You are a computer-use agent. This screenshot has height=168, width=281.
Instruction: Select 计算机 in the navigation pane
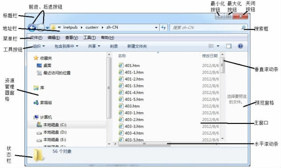pyautogui.click(x=46, y=117)
